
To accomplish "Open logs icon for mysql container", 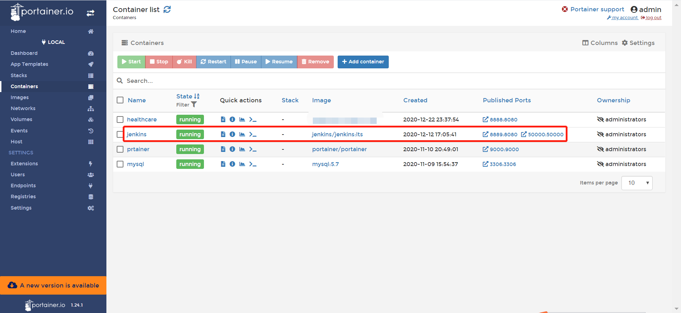I will pyautogui.click(x=223, y=164).
